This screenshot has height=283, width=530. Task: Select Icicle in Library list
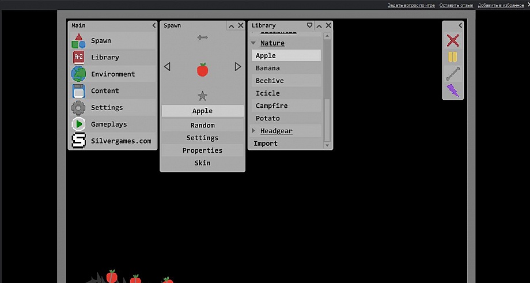pyautogui.click(x=286, y=93)
